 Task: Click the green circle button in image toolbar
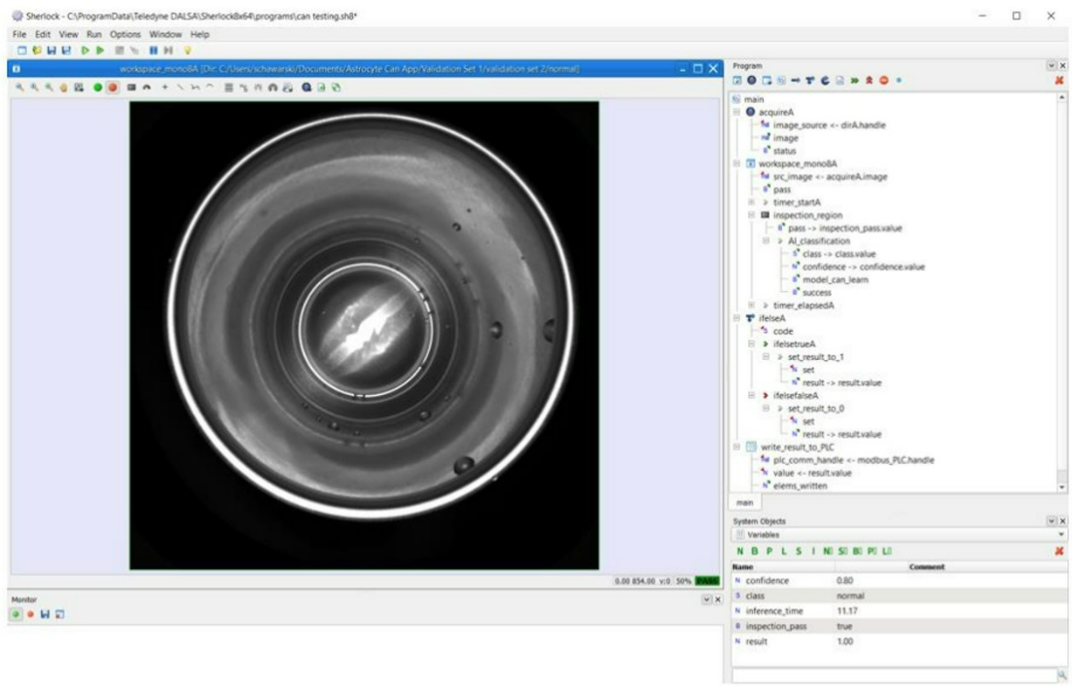click(98, 88)
